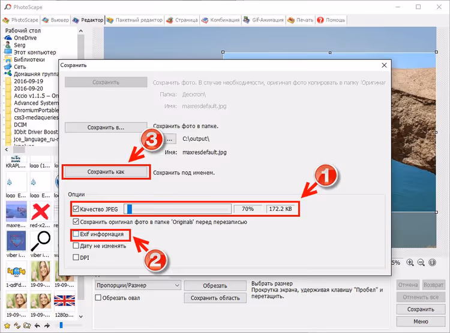The width and height of the screenshot is (450, 333).
Task: Select the magnifying glass viber thumbnail
Action: point(40,241)
